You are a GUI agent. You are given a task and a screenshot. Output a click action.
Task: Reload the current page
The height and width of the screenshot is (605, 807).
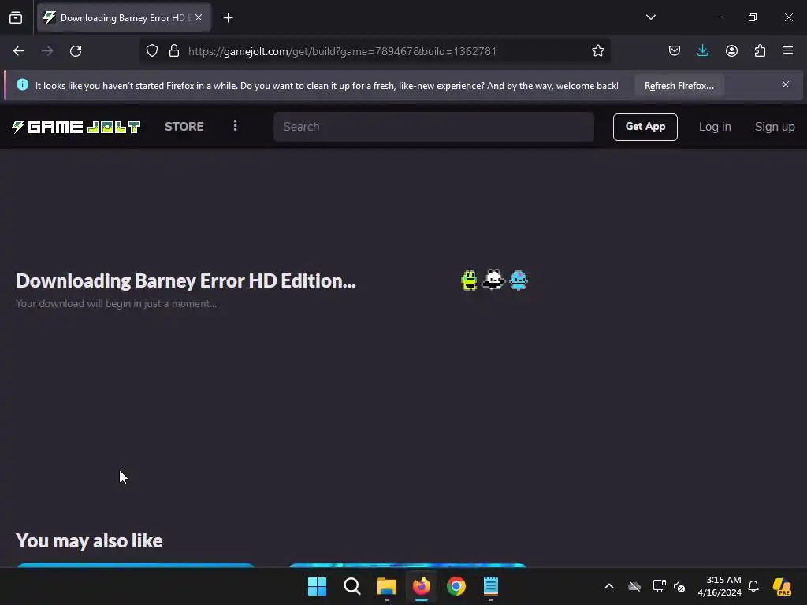point(76,51)
